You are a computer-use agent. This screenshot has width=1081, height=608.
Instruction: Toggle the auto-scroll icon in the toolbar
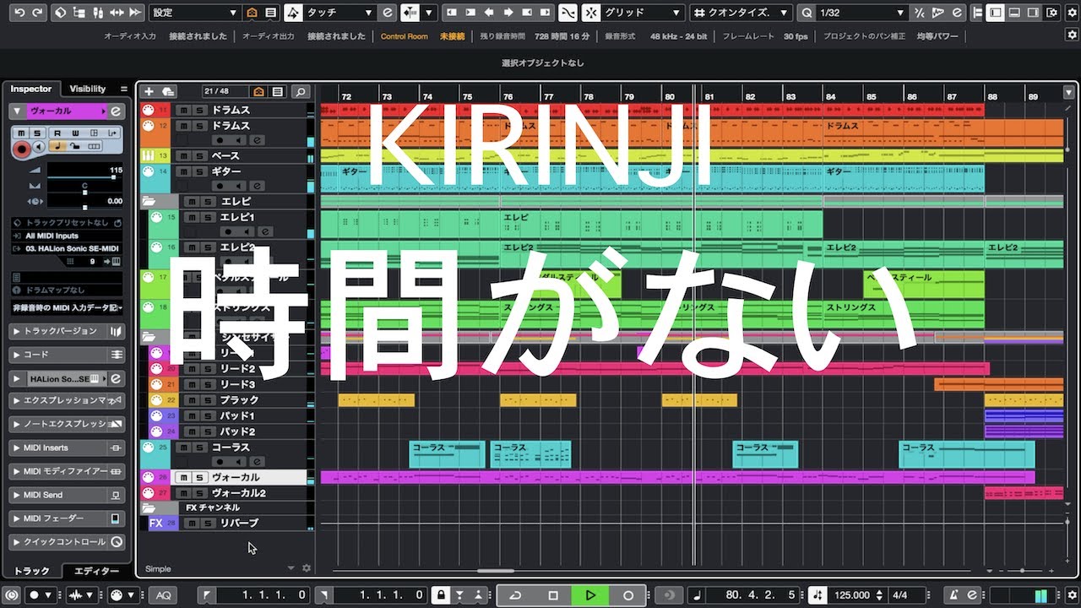click(410, 13)
